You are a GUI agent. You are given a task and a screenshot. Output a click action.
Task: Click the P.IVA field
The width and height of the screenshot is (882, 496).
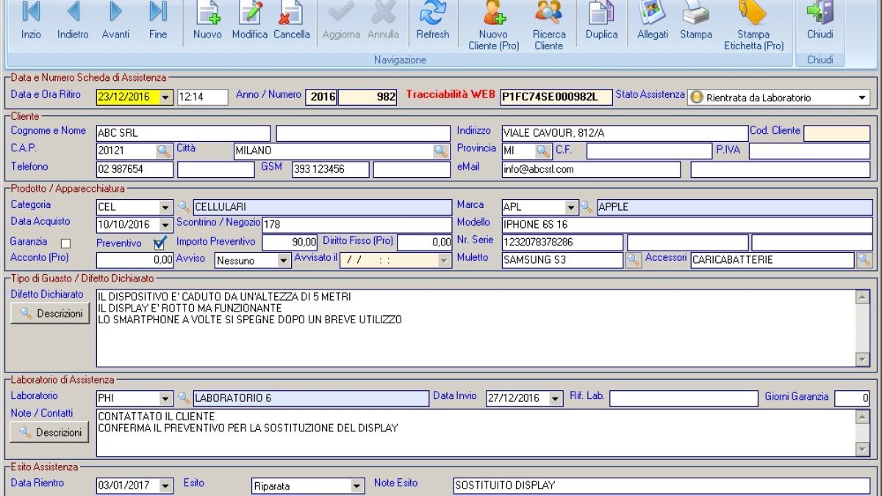(809, 151)
